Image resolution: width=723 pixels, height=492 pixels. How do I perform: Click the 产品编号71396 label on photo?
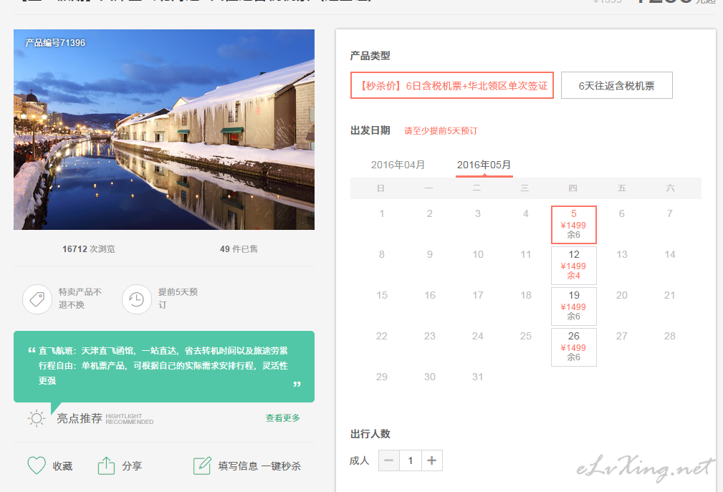pyautogui.click(x=55, y=43)
